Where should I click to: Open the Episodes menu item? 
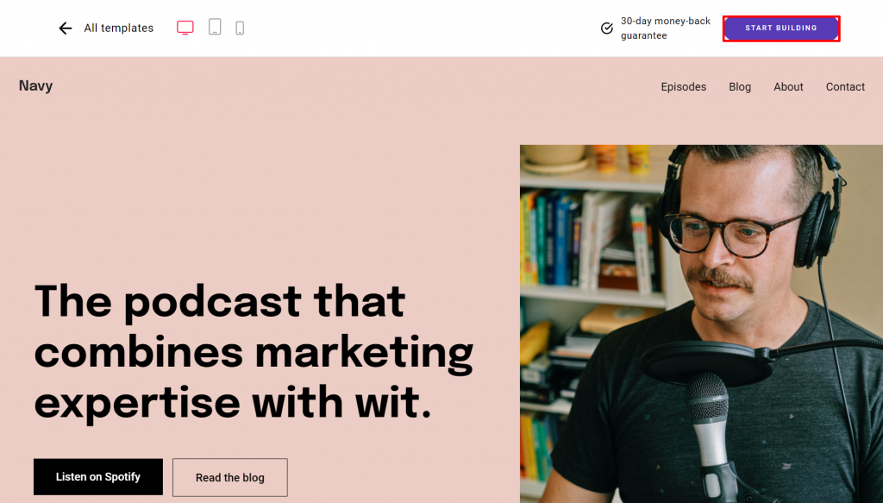(683, 87)
